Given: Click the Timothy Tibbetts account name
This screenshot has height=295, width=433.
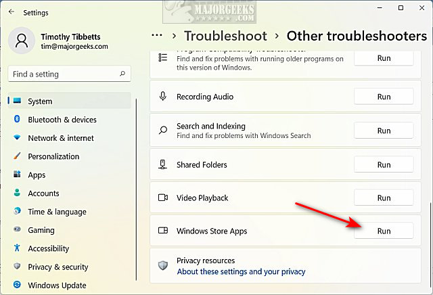Looking at the screenshot, I should pyautogui.click(x=70, y=37).
